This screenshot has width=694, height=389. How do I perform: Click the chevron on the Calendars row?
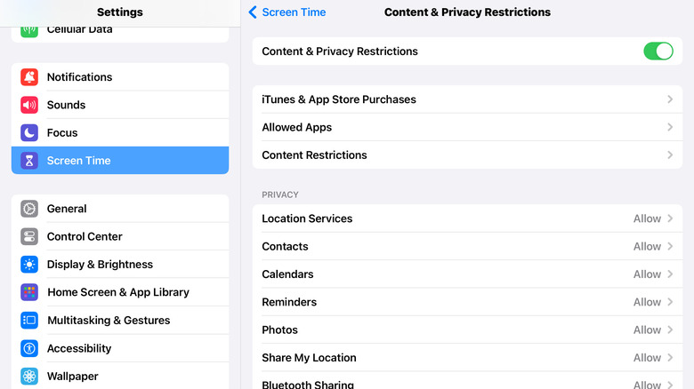pyautogui.click(x=670, y=274)
